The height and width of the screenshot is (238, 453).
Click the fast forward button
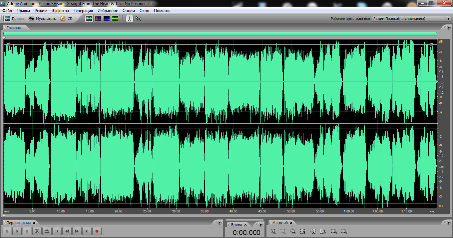point(77,231)
